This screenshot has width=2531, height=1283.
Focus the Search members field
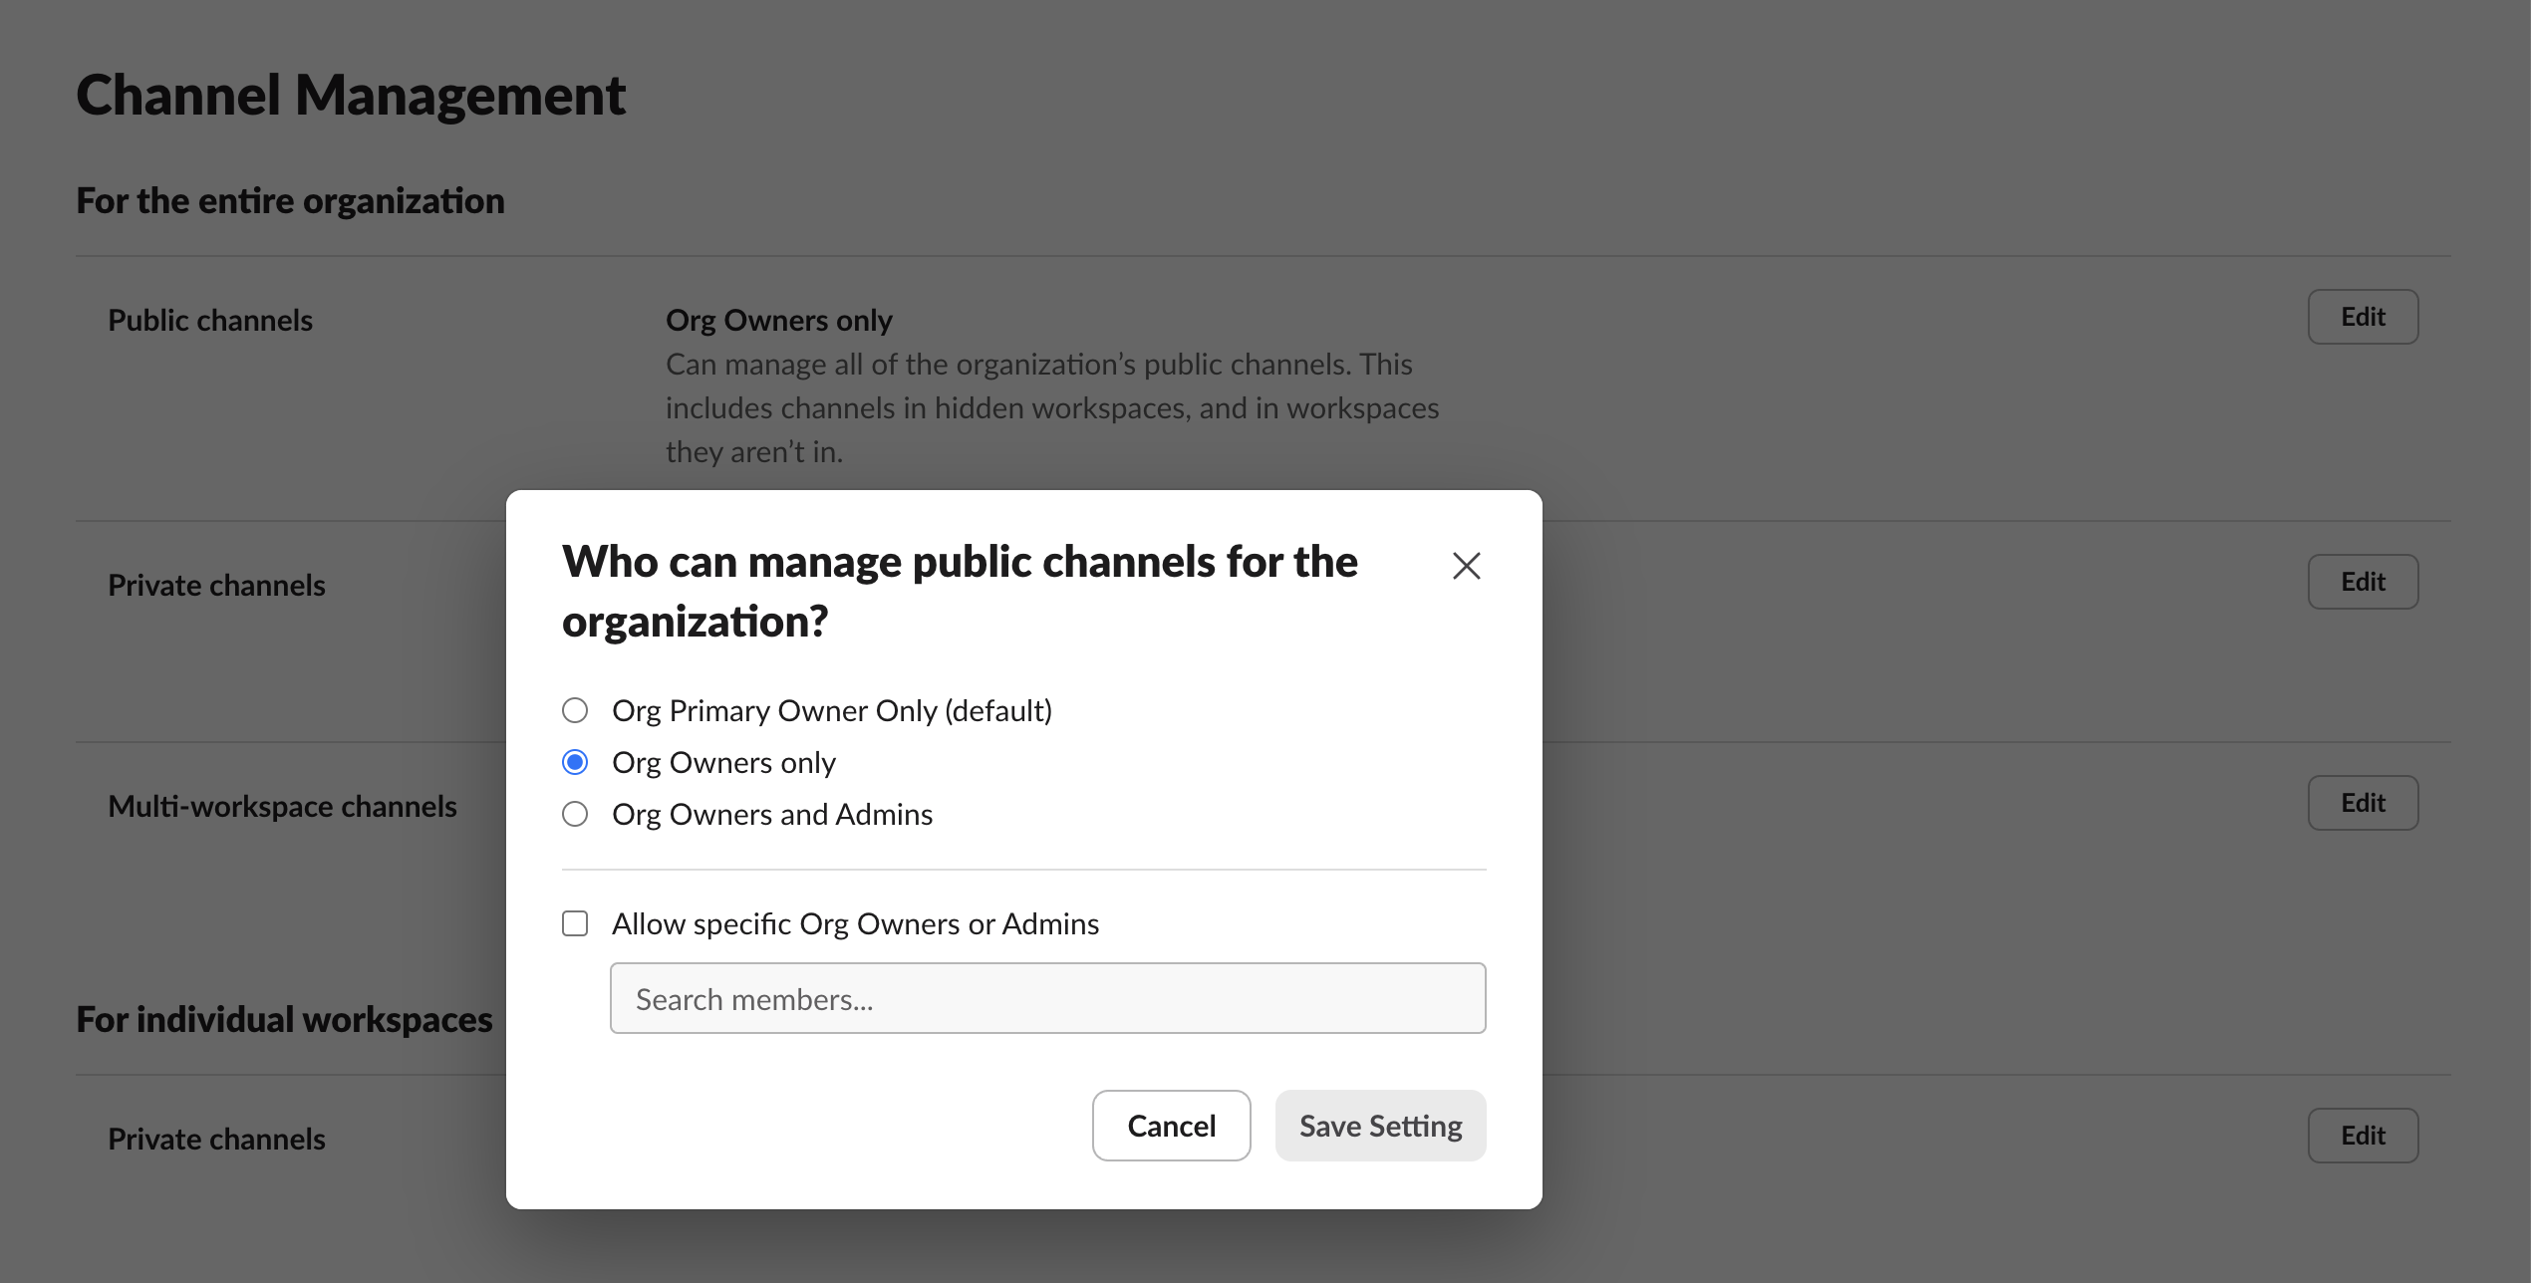click(1047, 998)
